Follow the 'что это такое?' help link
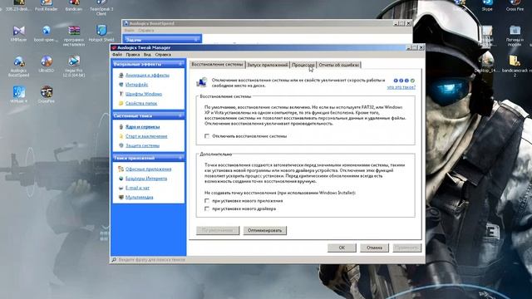This screenshot has width=532, height=299. click(x=401, y=87)
